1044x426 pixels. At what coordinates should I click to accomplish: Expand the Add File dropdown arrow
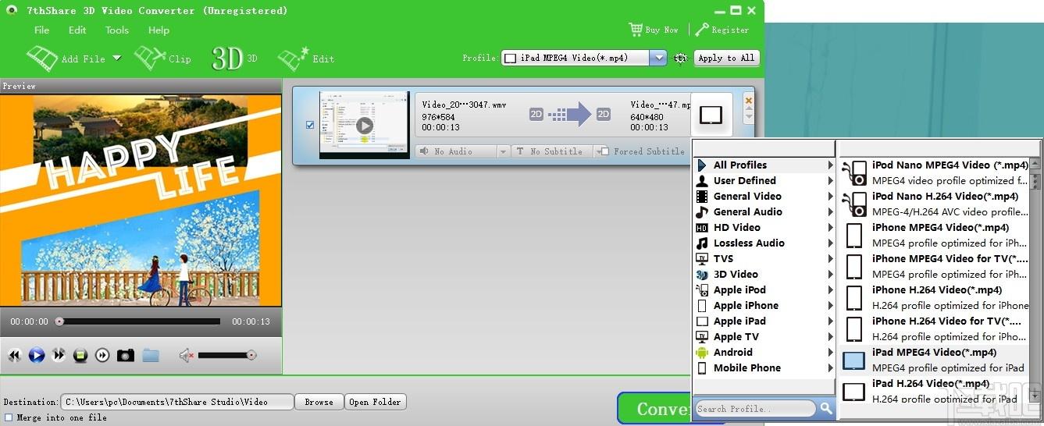(116, 58)
